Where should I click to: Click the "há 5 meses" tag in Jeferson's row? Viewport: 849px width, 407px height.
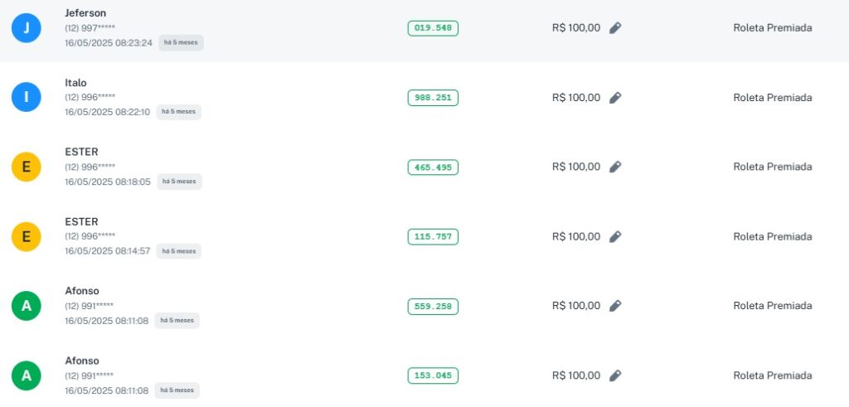click(x=181, y=42)
